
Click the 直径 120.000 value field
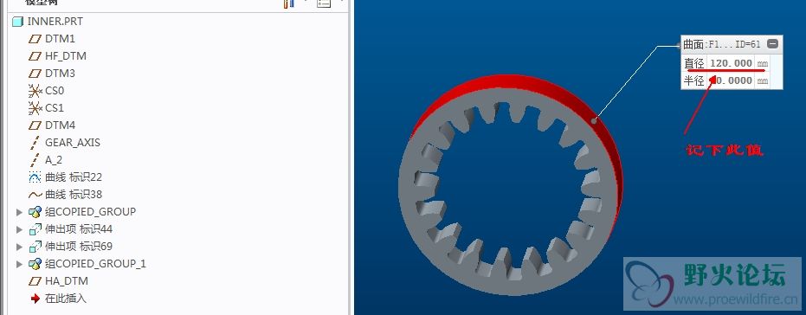(x=731, y=63)
